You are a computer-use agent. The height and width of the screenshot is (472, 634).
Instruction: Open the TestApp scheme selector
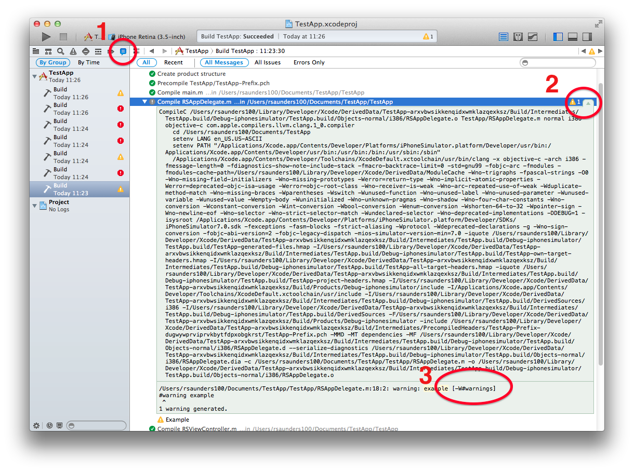(92, 37)
